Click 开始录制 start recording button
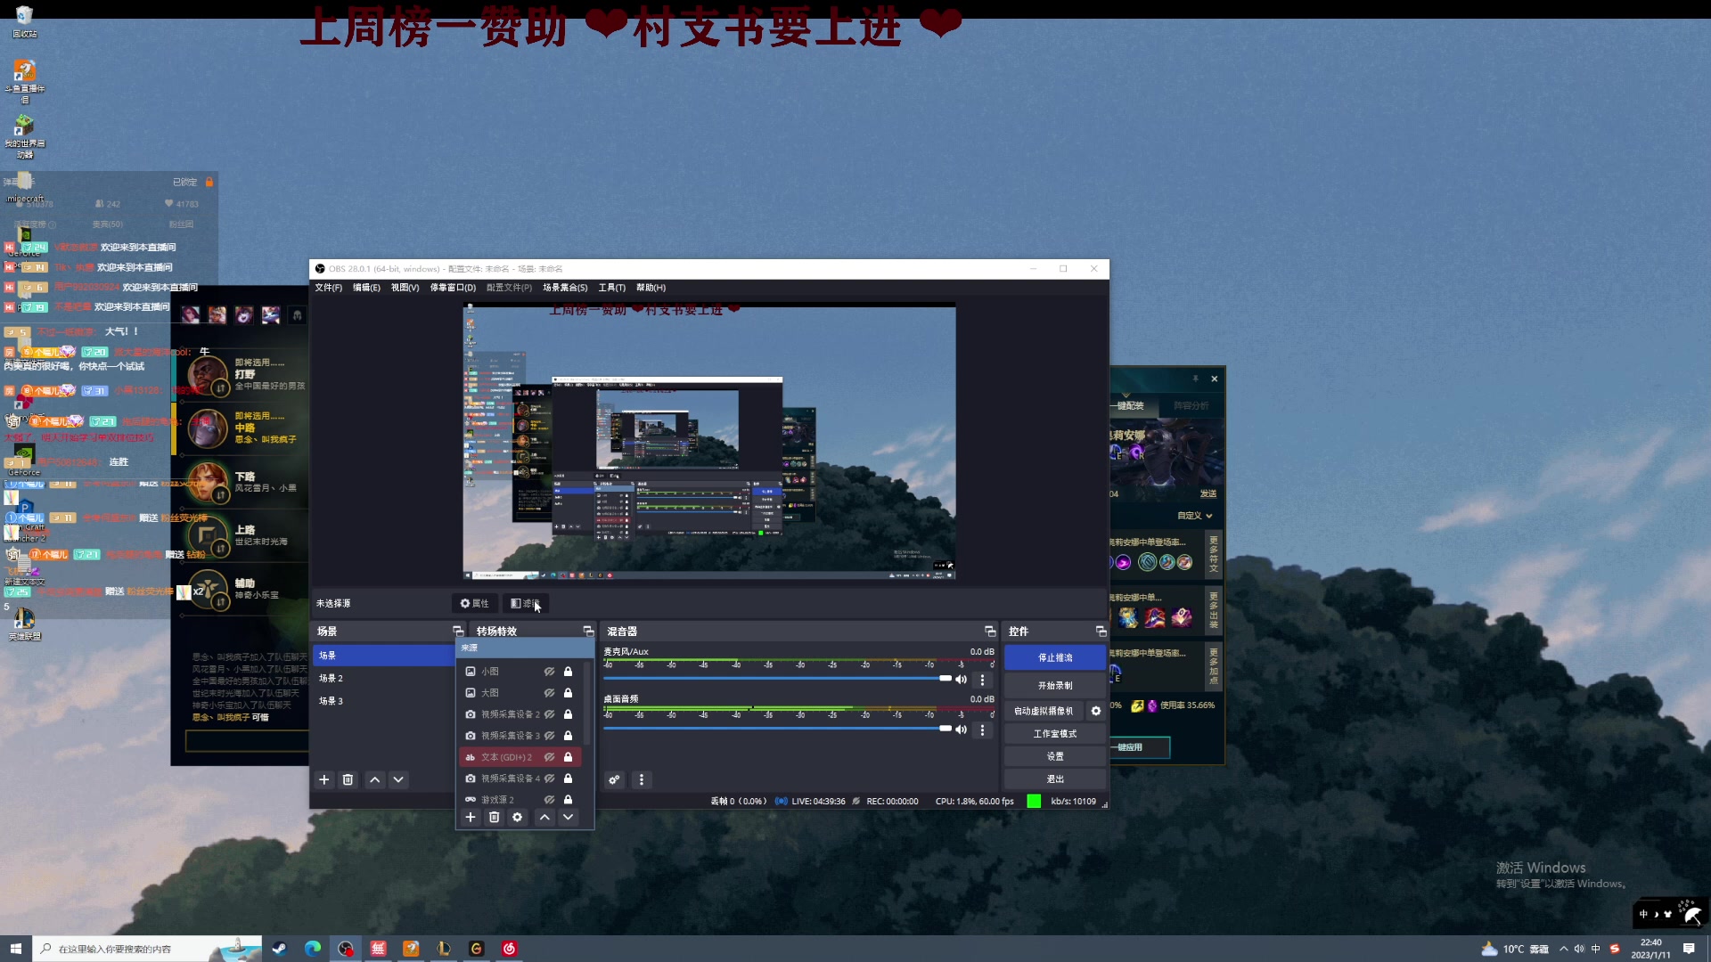This screenshot has width=1711, height=962. 1055,686
